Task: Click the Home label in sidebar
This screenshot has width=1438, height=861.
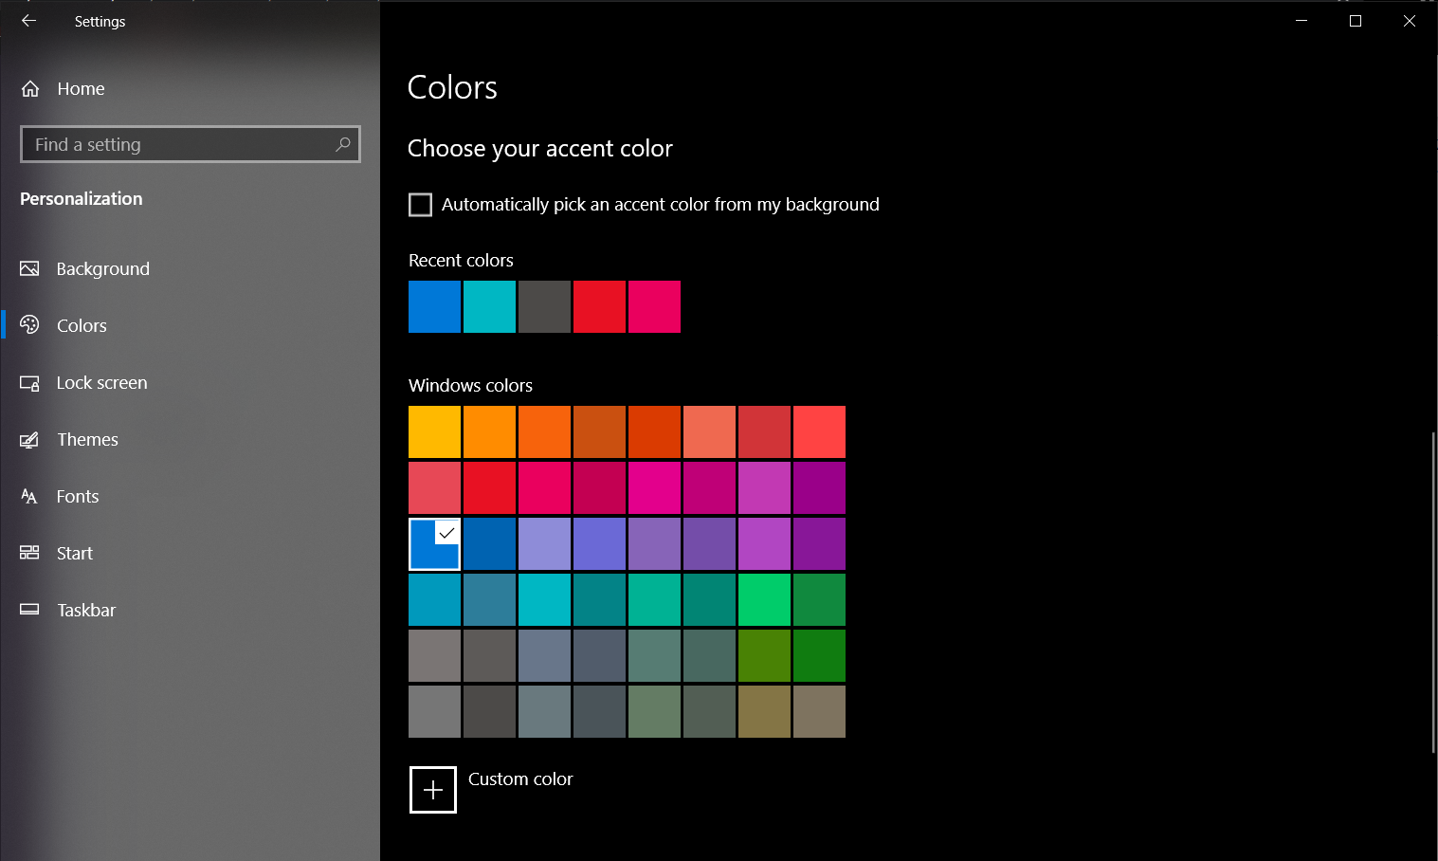Action: click(x=81, y=88)
